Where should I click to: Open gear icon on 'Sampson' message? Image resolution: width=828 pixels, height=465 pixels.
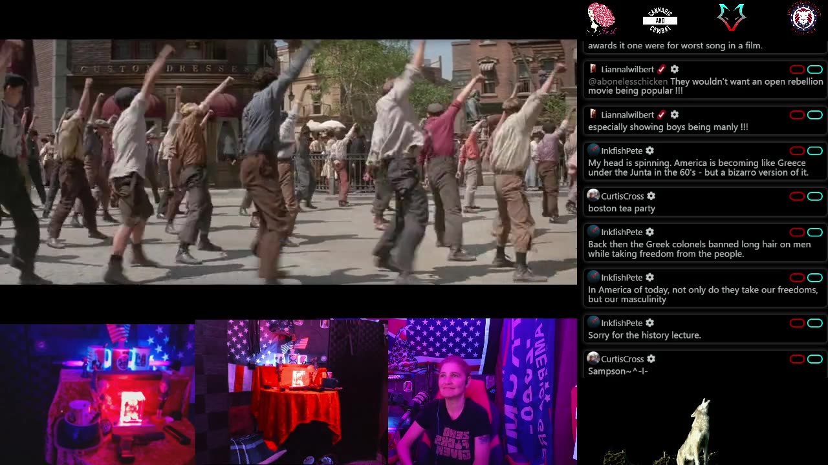[x=651, y=358]
